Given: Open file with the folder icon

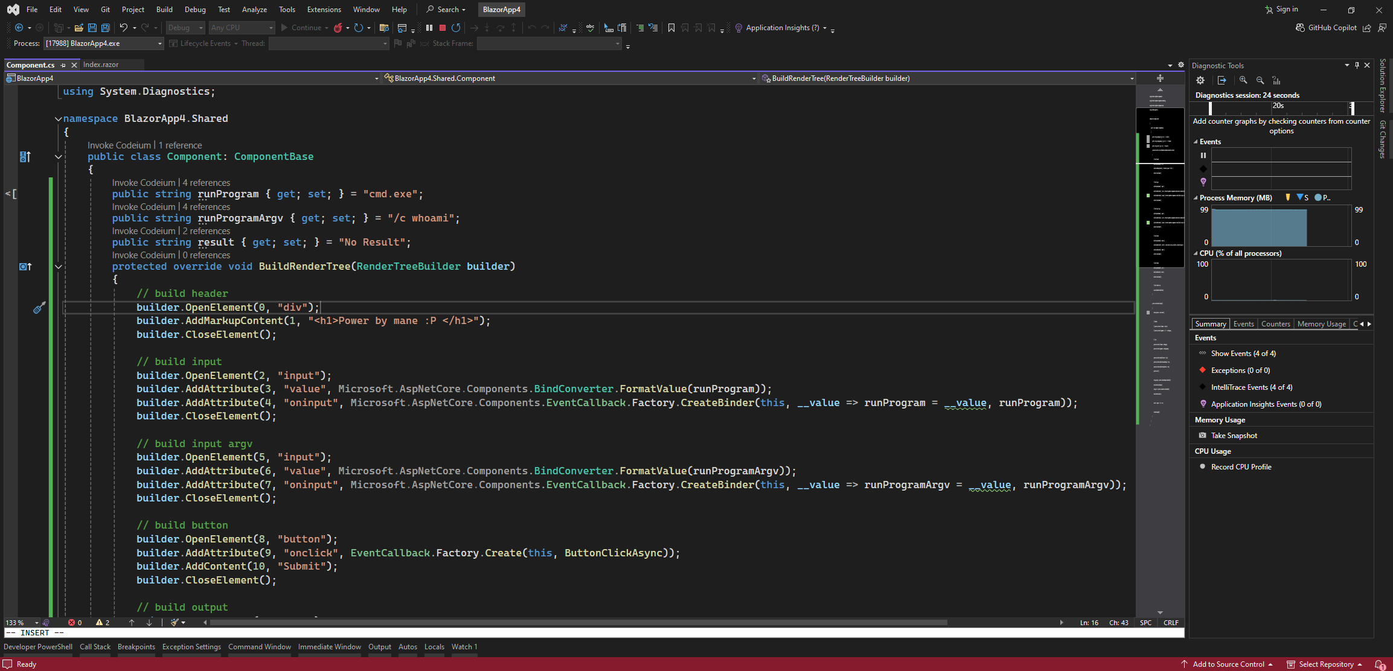Looking at the screenshot, I should (78, 28).
